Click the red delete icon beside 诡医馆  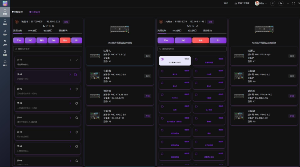coord(17,22)
